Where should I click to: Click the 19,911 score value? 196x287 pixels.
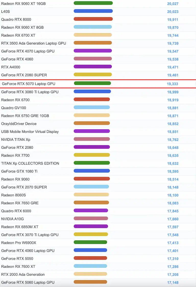click(173, 20)
